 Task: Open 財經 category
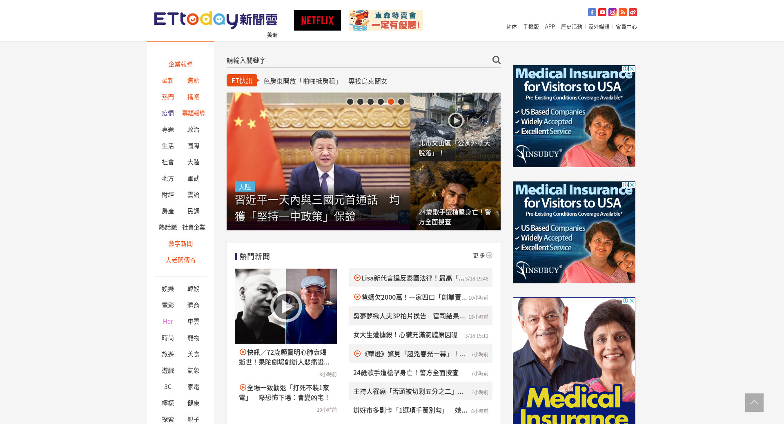pos(168,195)
